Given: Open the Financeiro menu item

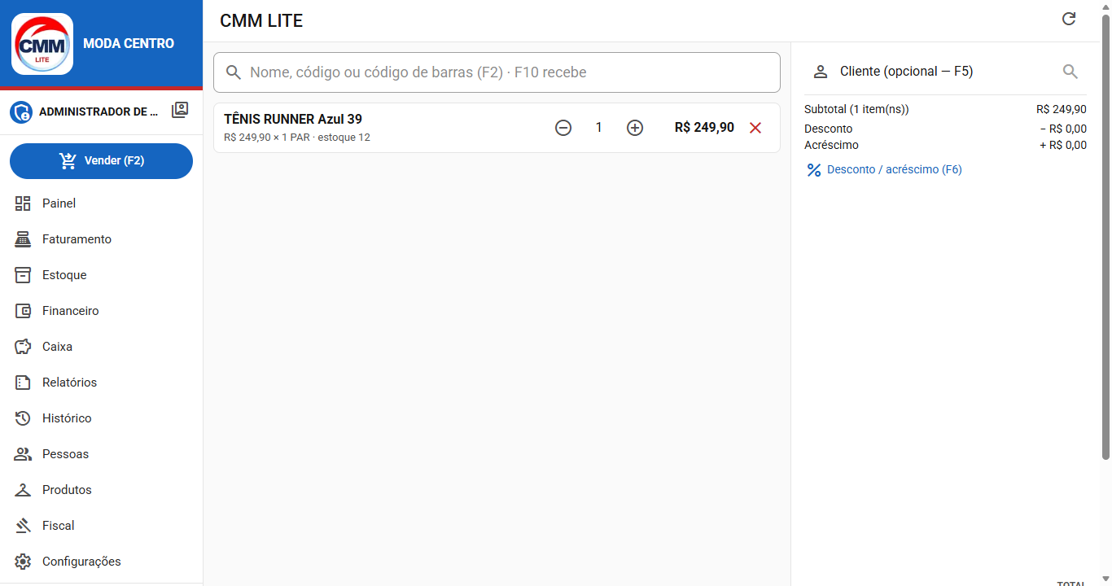Looking at the screenshot, I should click(x=101, y=311).
